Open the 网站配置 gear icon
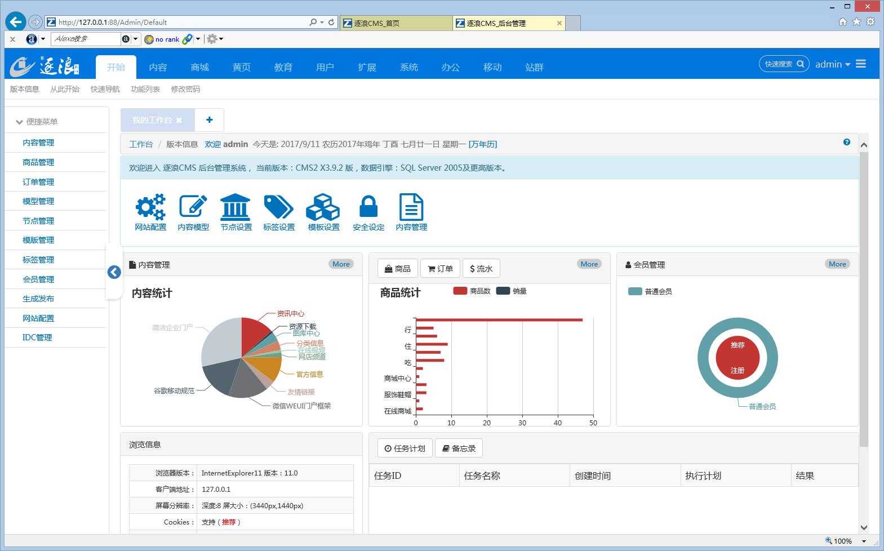The height and width of the screenshot is (551, 884). point(150,207)
